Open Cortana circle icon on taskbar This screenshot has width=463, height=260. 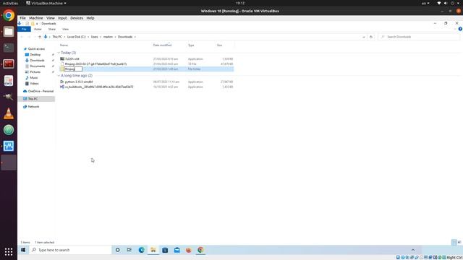point(117,250)
